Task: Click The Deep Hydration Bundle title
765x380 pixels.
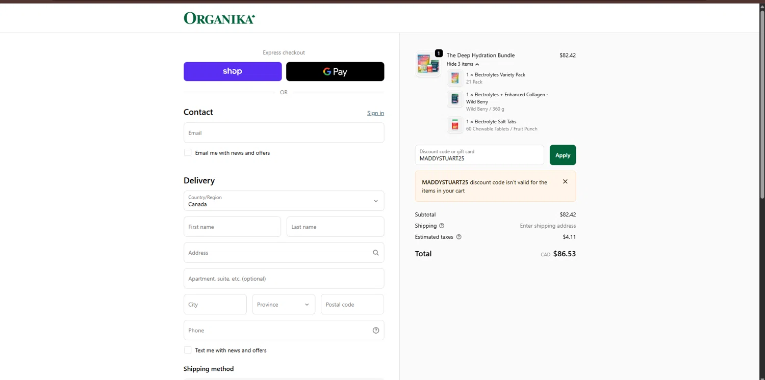Action: click(x=480, y=55)
